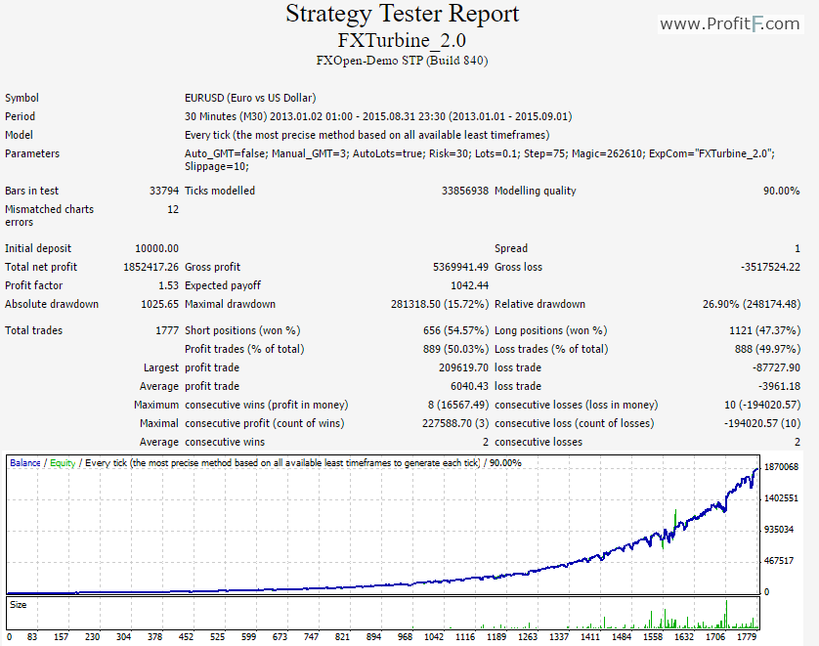Select the chart axis value 1402551
This screenshot has height=646, width=819.
[782, 498]
